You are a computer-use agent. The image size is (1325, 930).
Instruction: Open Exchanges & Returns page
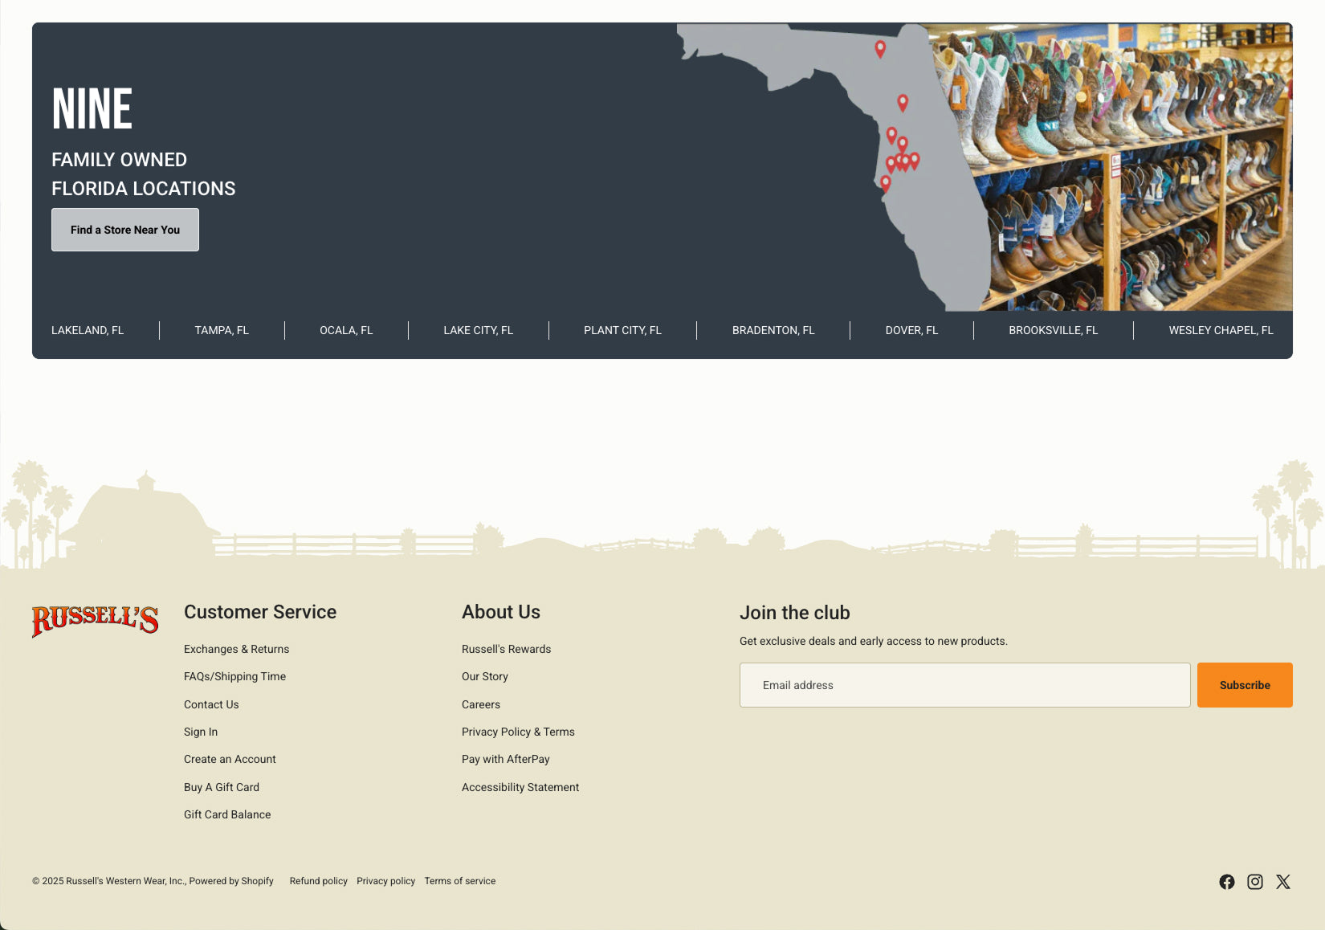(236, 649)
